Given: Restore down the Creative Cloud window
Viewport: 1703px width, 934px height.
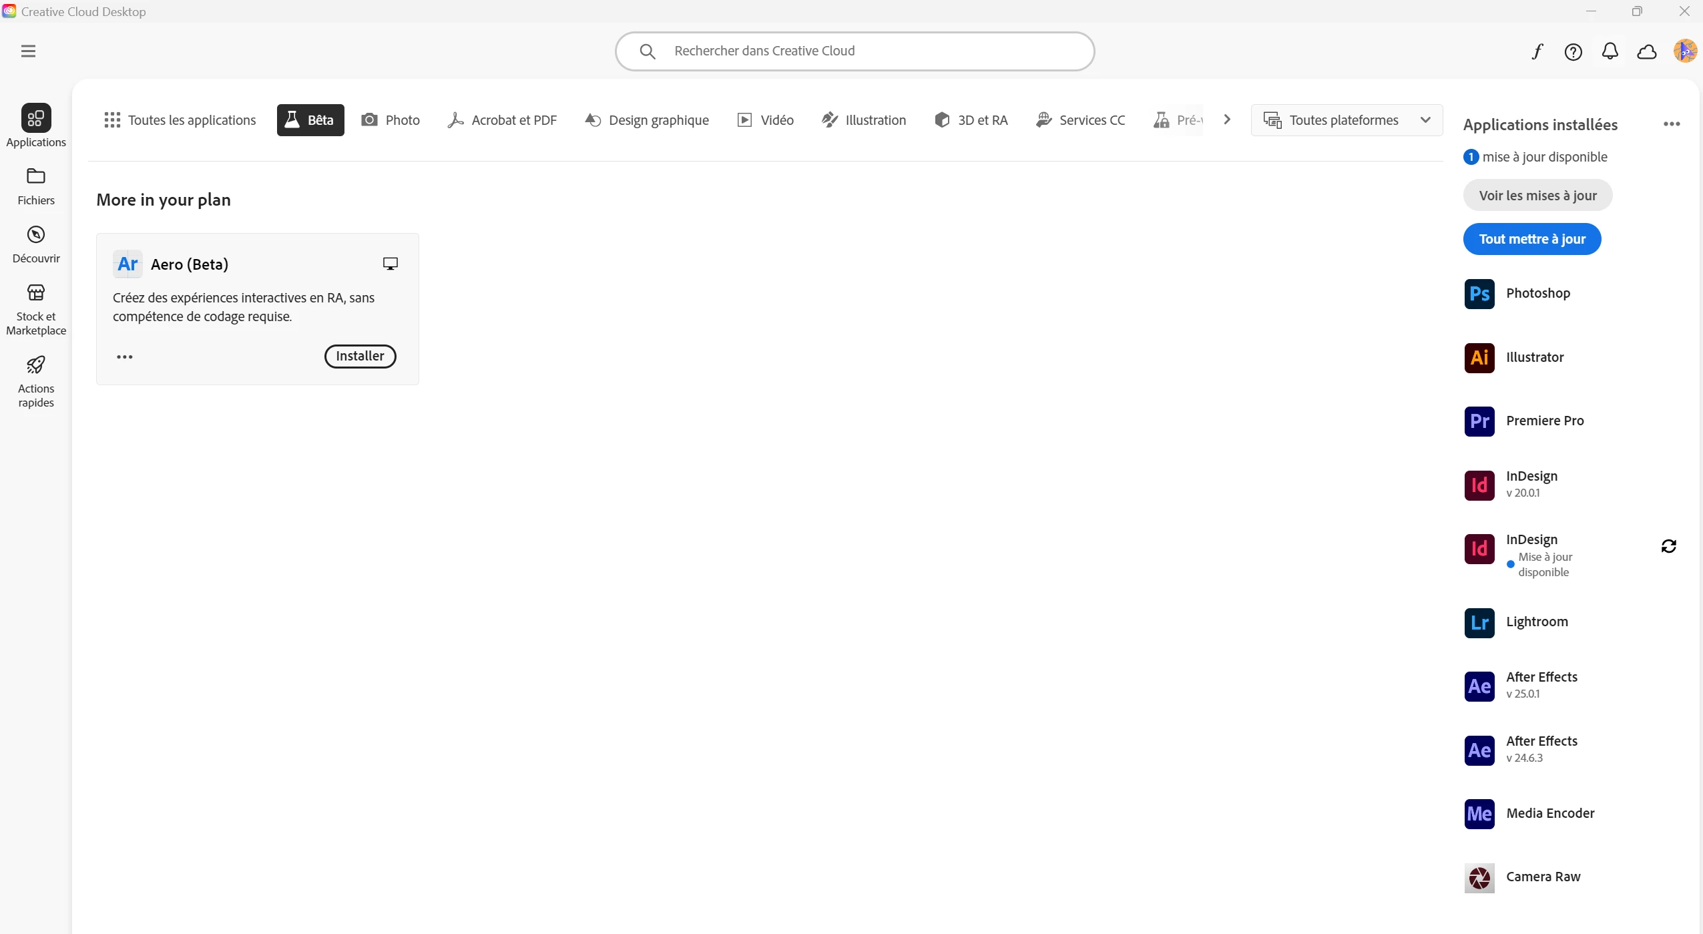Looking at the screenshot, I should [1636, 11].
